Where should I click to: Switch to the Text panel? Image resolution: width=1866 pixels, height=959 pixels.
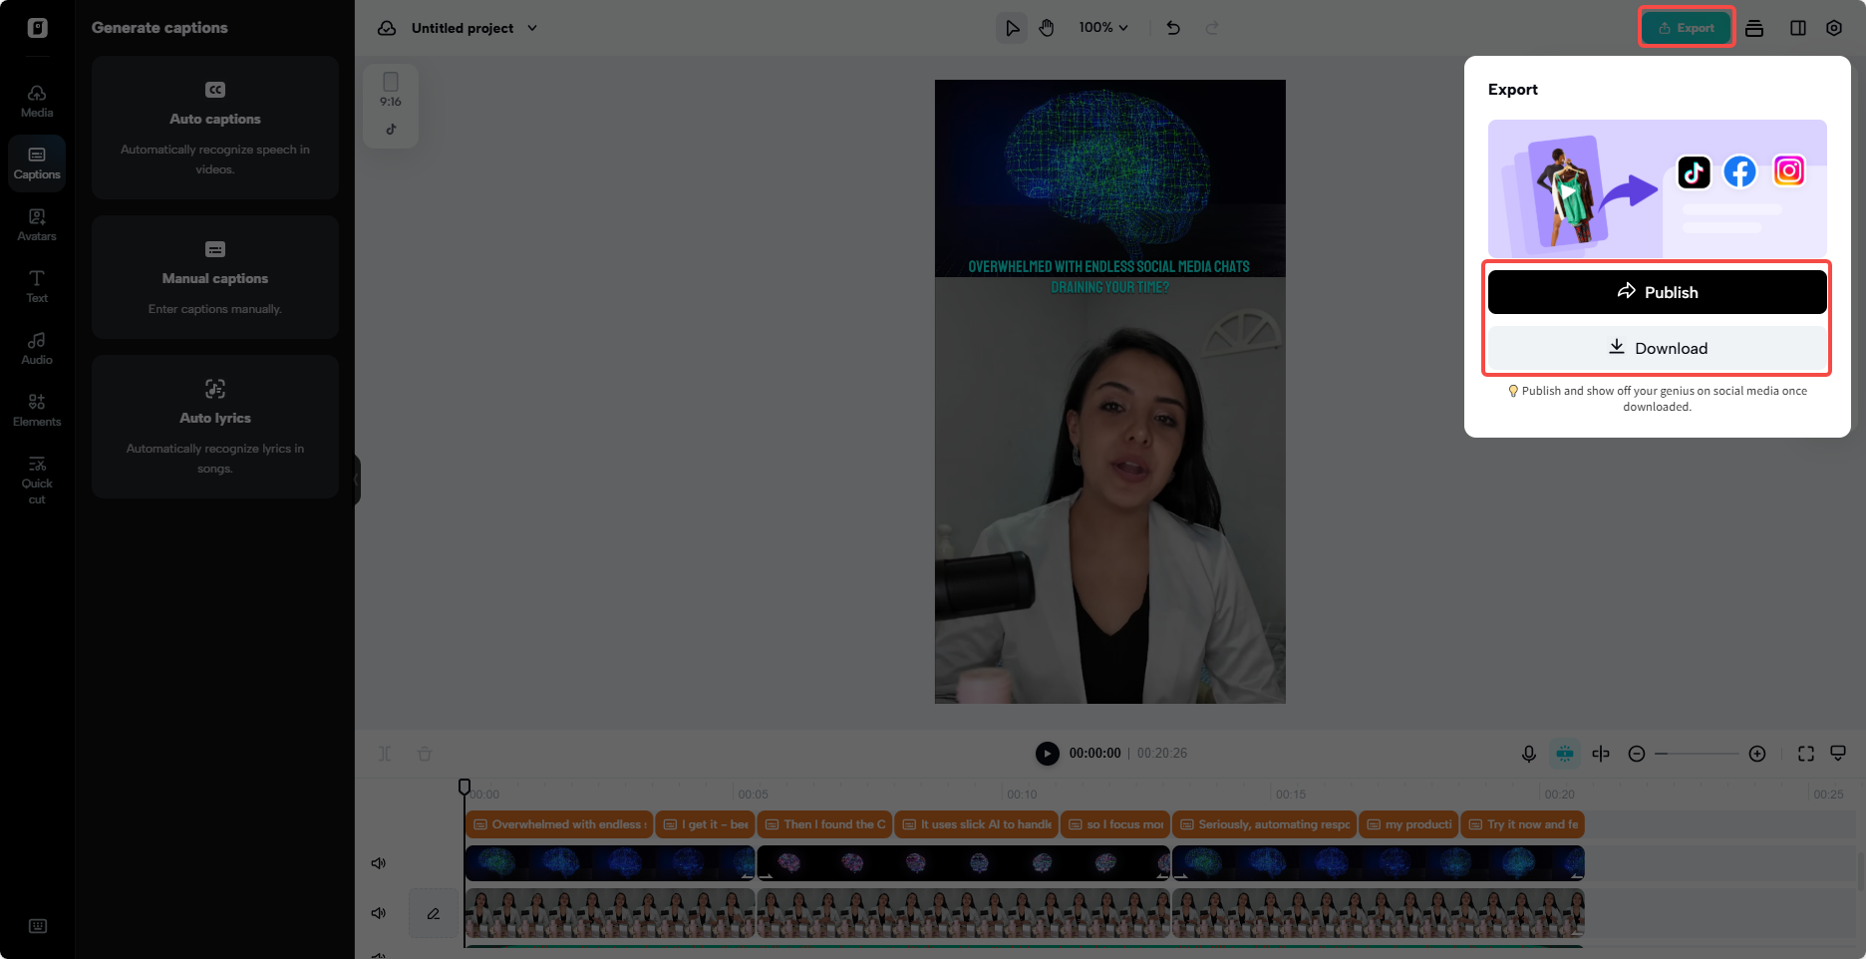click(37, 286)
